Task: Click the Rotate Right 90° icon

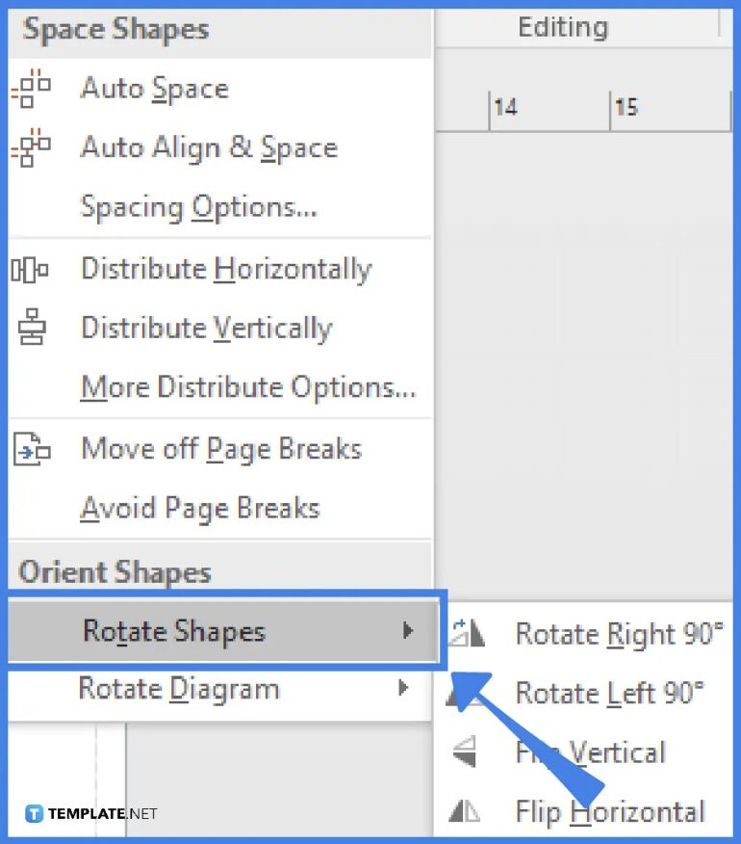Action: pos(468,633)
